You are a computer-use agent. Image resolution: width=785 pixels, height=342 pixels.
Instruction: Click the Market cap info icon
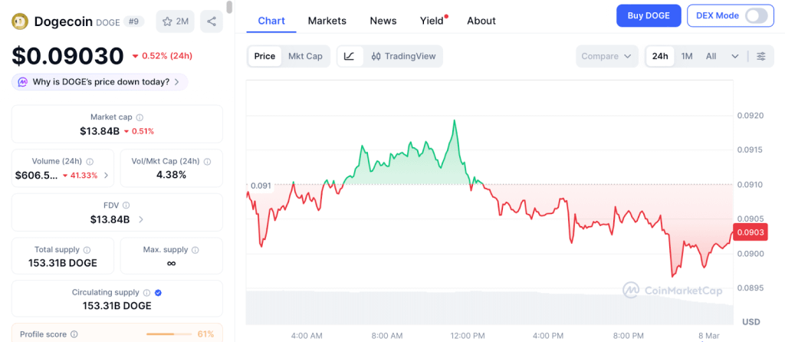click(140, 117)
